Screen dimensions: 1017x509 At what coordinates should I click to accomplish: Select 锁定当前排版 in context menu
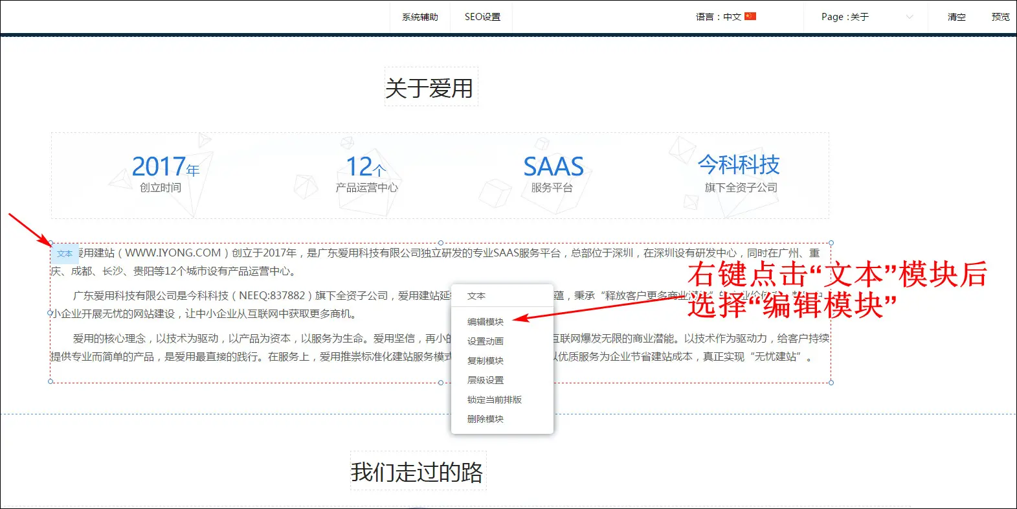click(494, 400)
